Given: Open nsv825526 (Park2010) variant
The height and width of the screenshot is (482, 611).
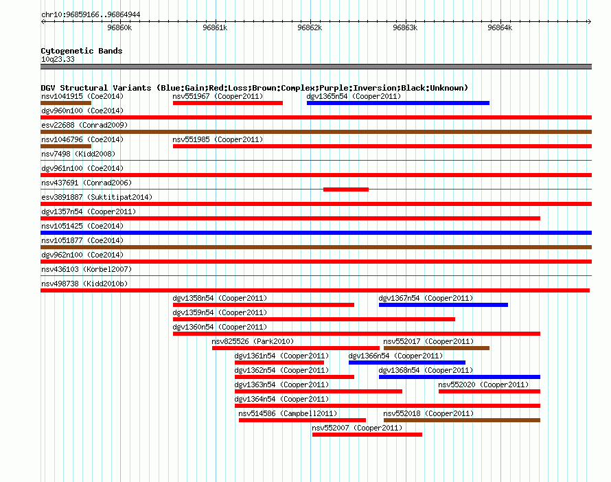Looking at the screenshot, I should coord(253,341).
